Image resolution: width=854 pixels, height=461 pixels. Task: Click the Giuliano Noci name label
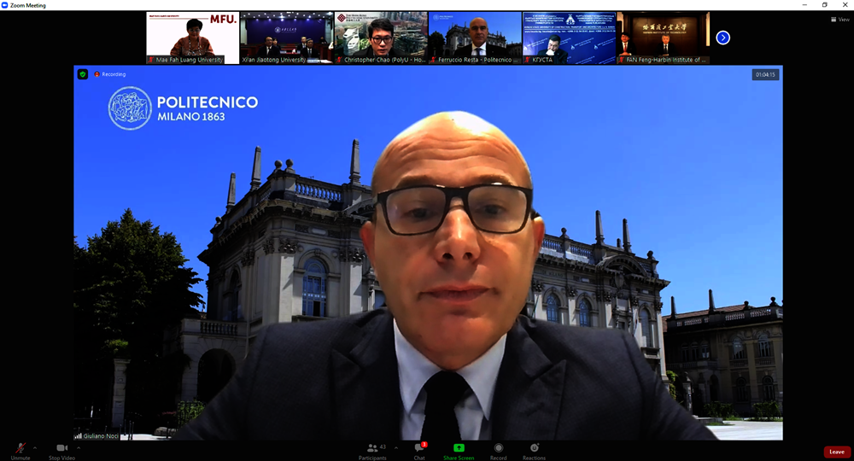point(101,436)
